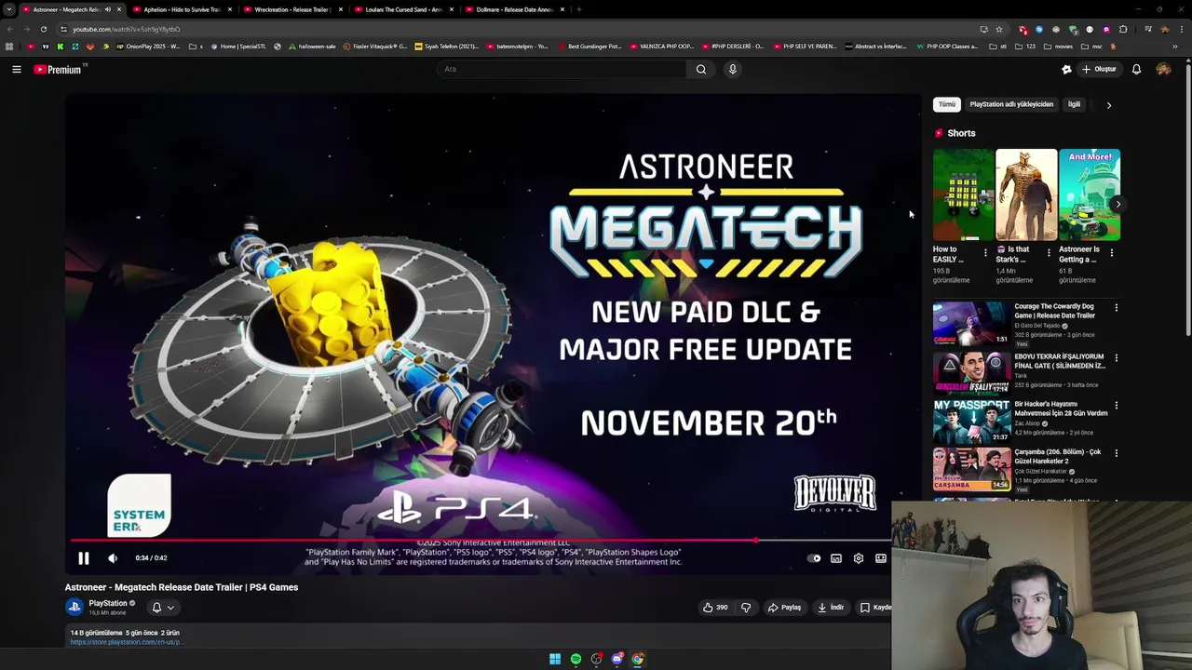Open options for 'Is that Stark's' short

click(x=1049, y=253)
